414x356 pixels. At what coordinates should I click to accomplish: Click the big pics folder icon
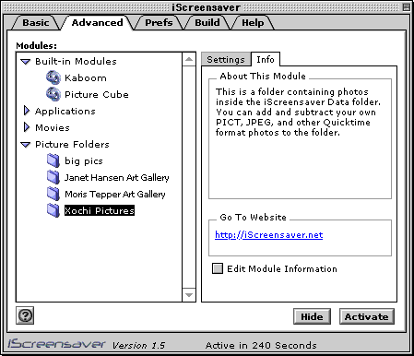[53, 160]
